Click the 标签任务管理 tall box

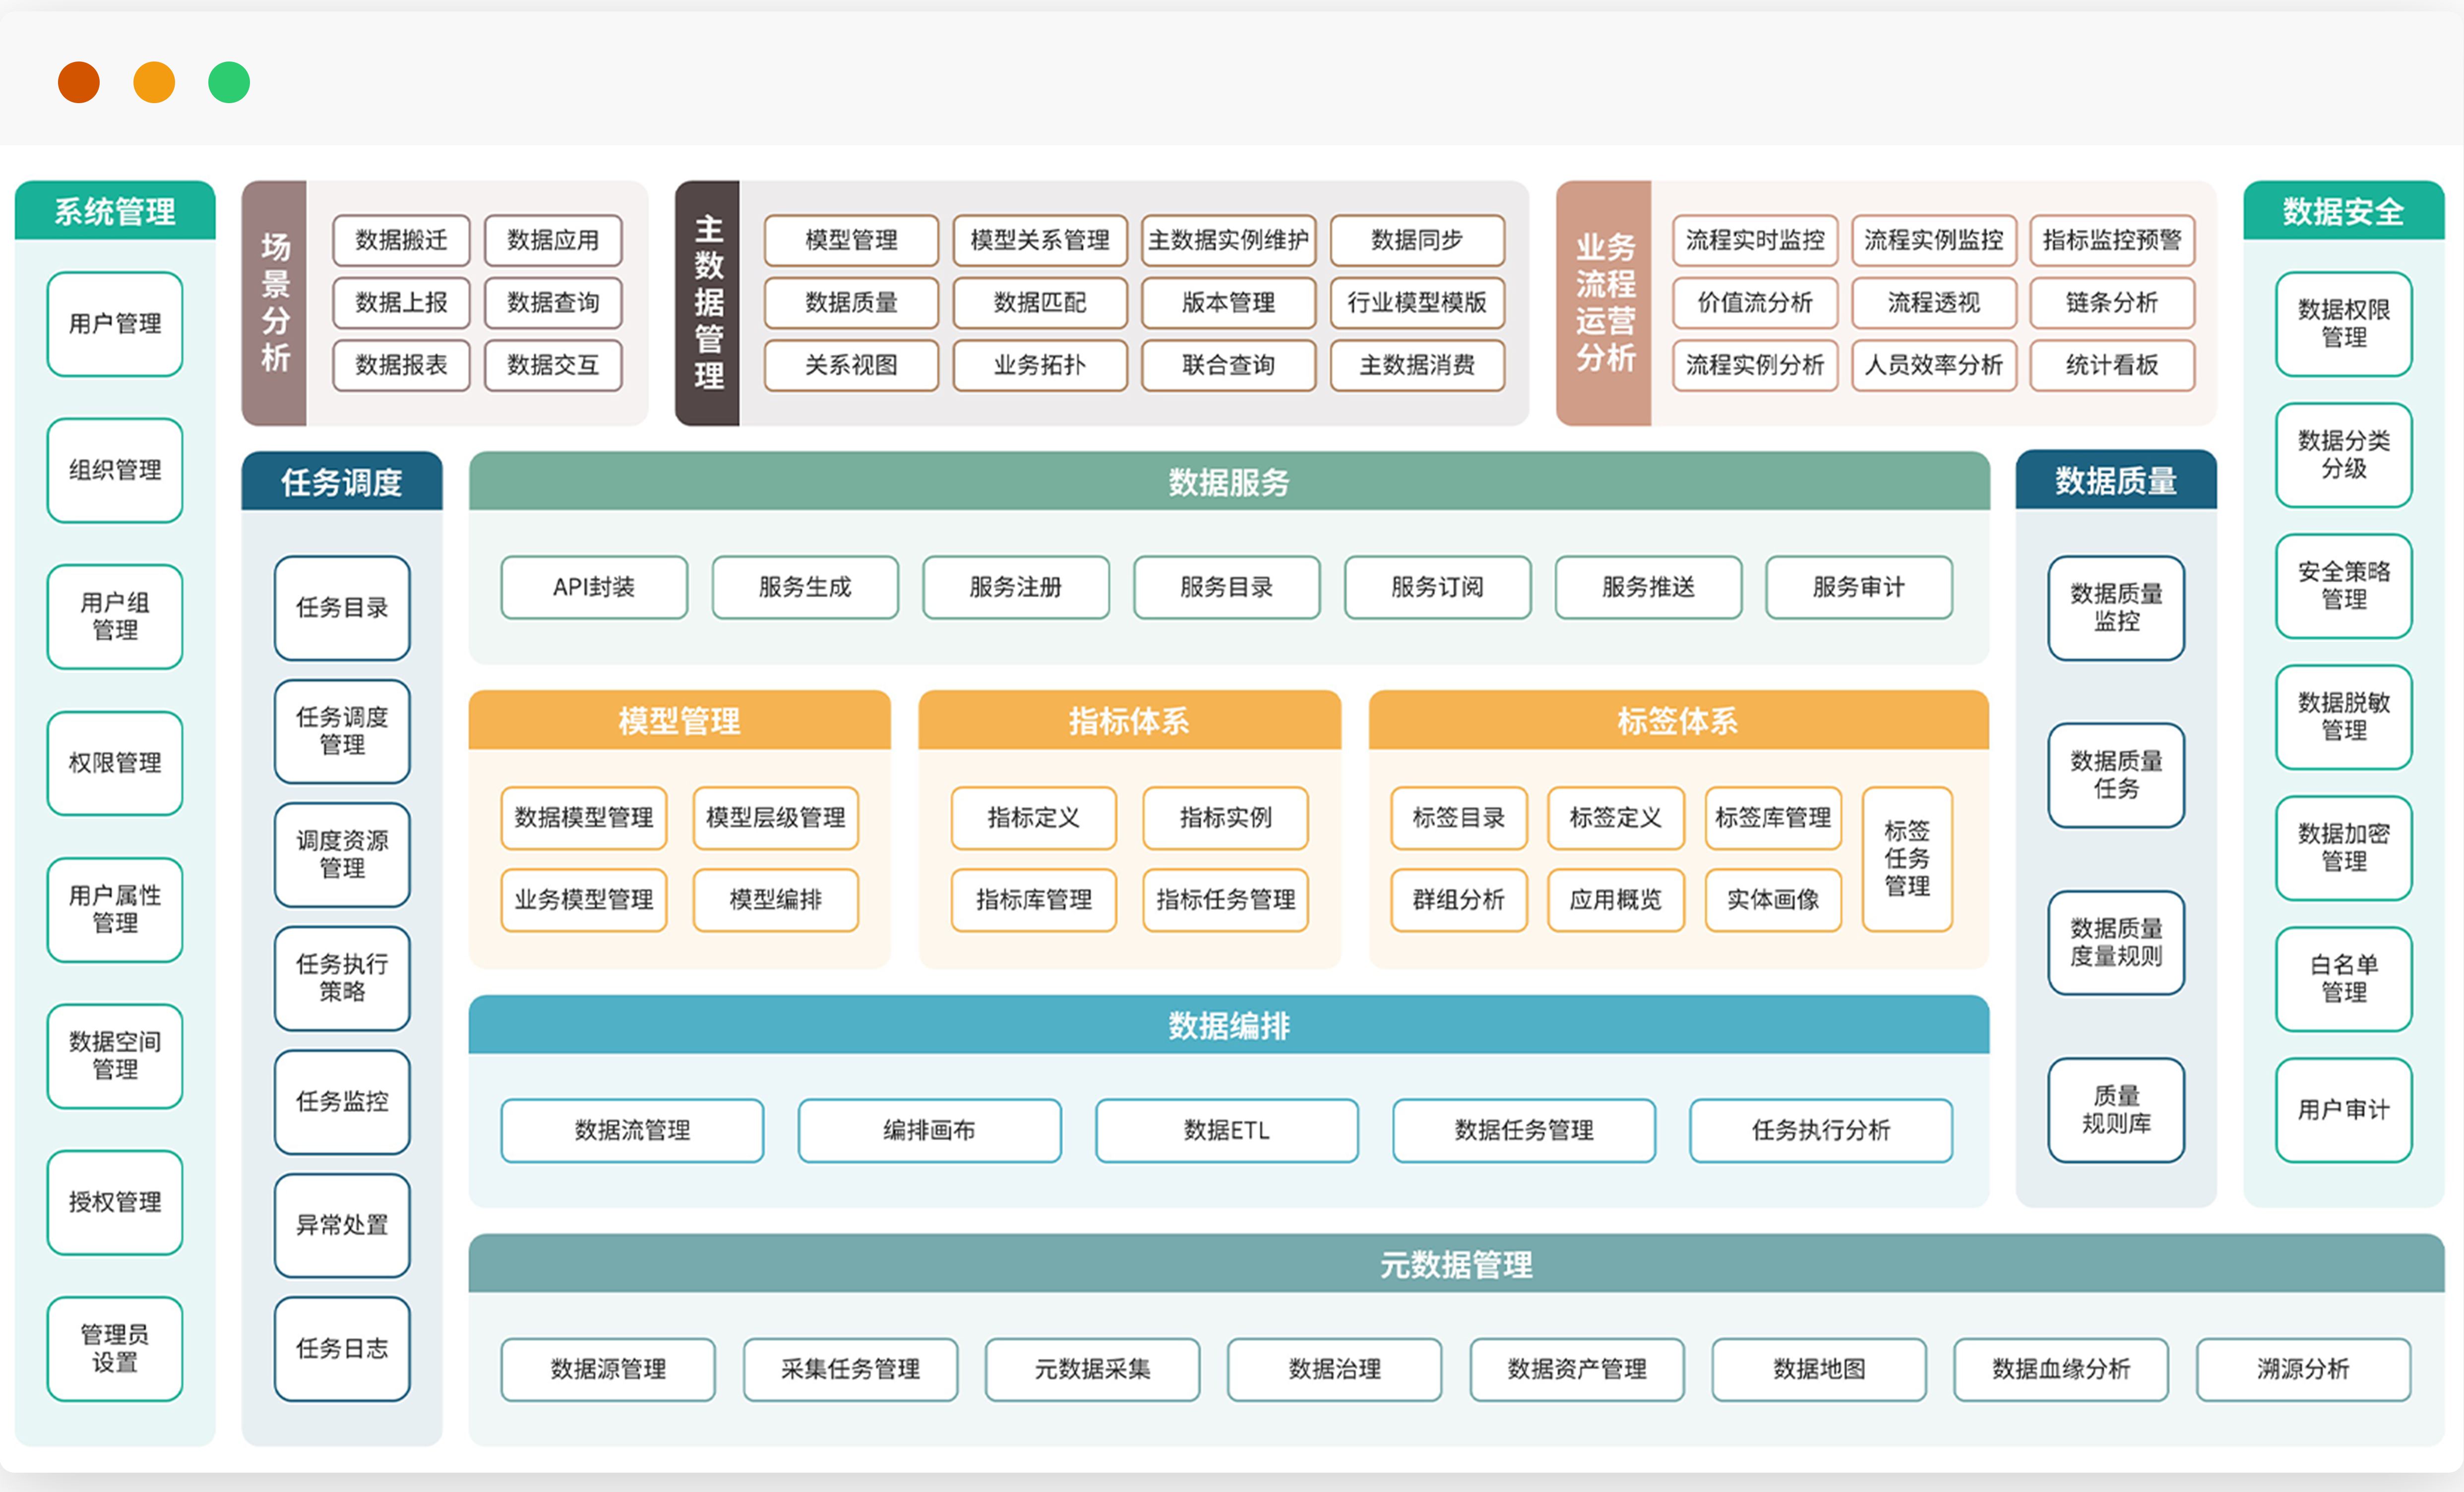[x=1907, y=859]
